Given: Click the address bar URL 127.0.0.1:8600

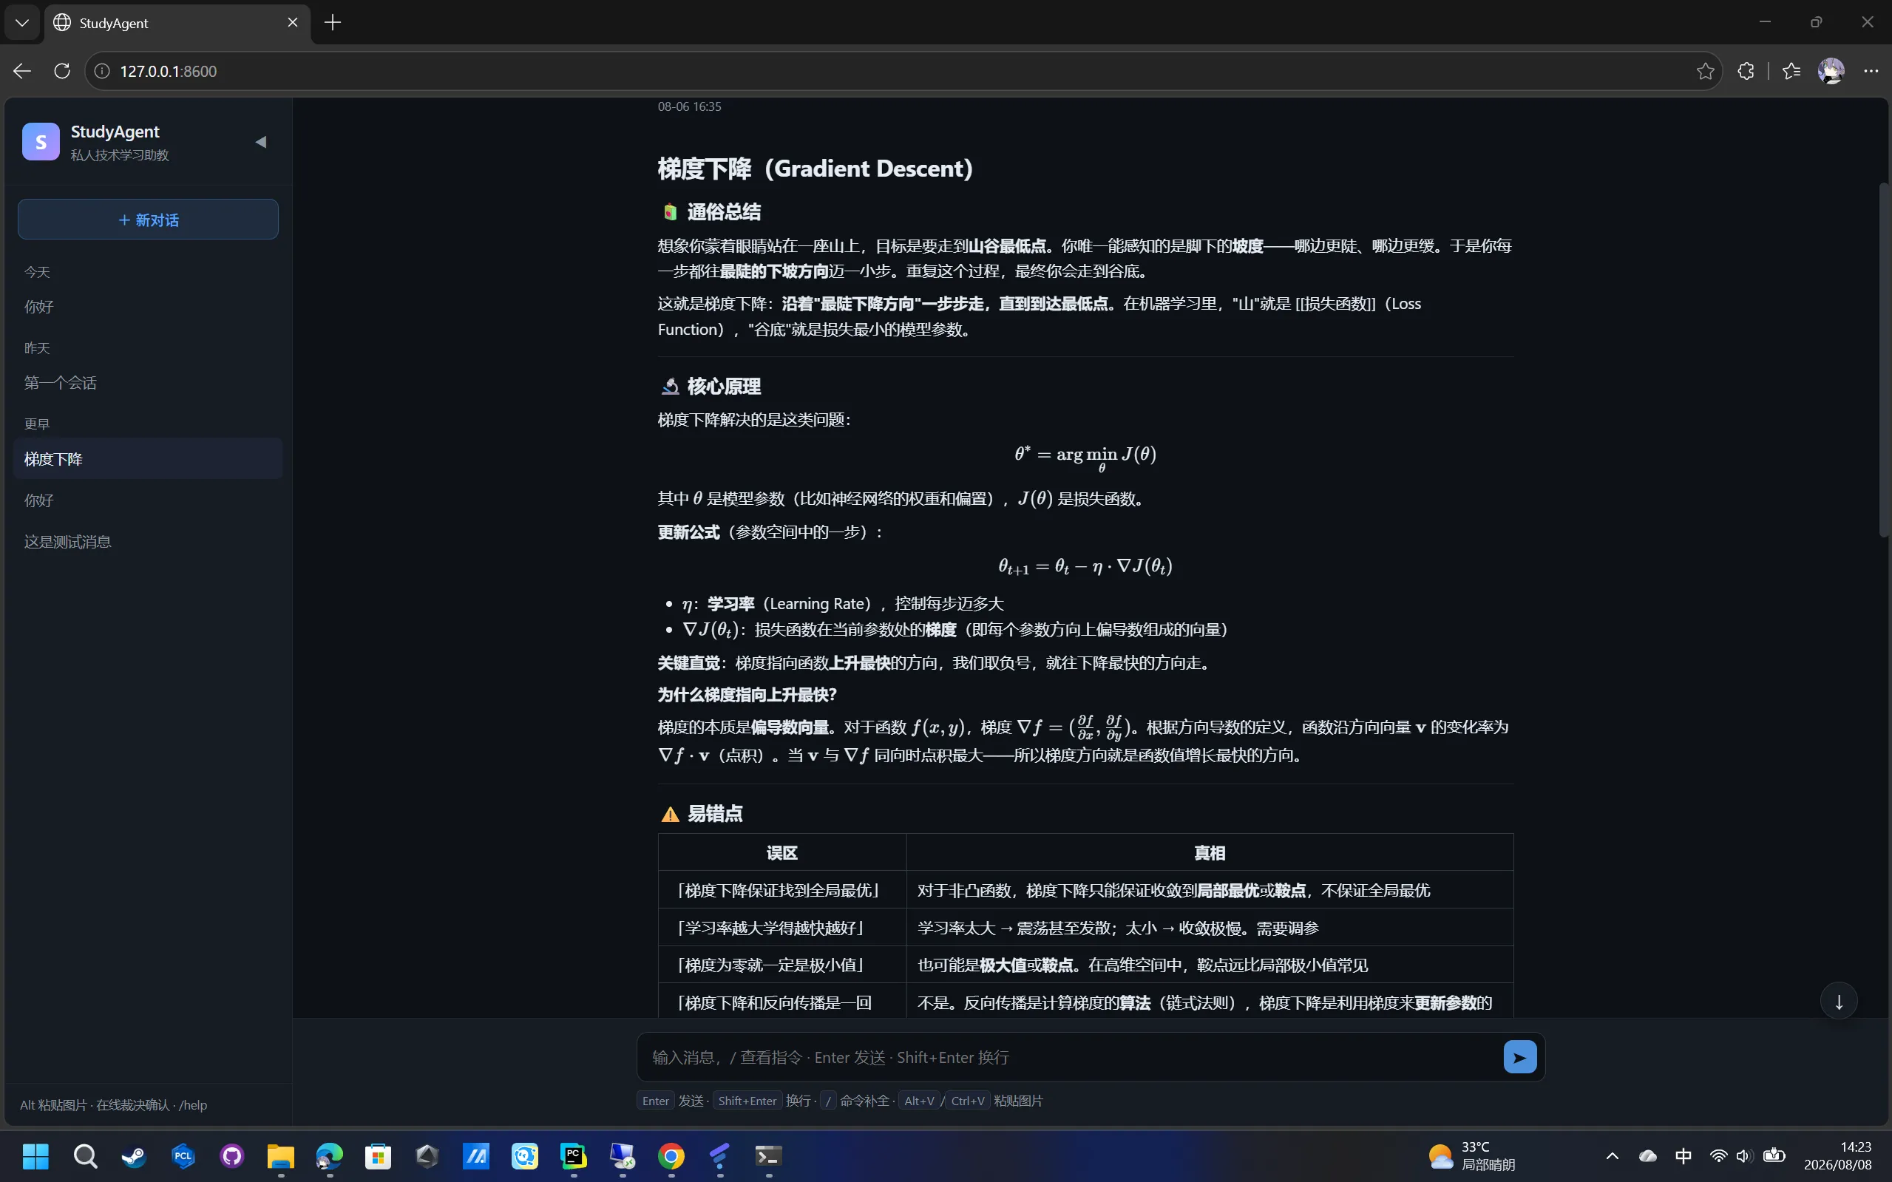Looking at the screenshot, I should (168, 71).
